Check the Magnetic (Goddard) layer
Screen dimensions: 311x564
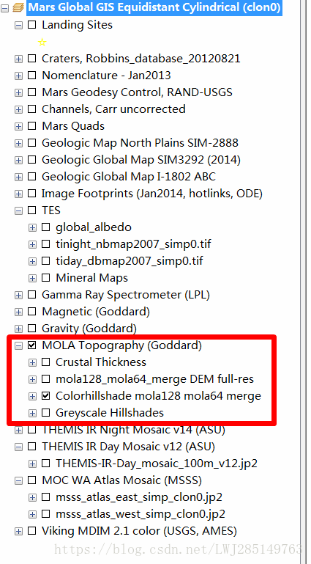pos(32,312)
